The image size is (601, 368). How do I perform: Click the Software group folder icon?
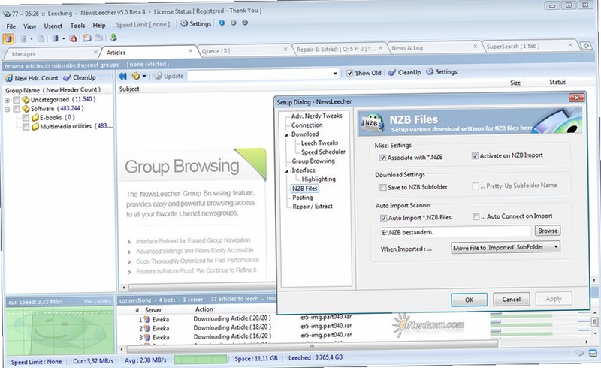point(26,109)
